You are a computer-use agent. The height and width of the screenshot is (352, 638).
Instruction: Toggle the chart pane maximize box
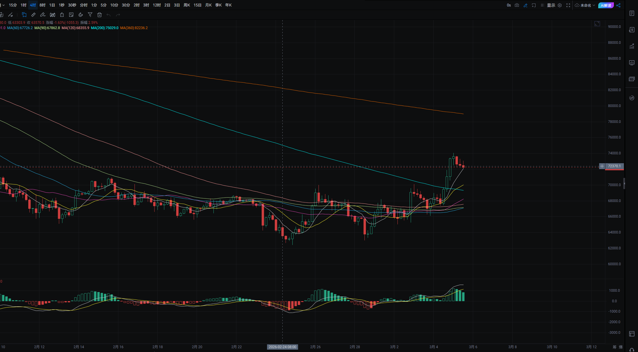[597, 24]
